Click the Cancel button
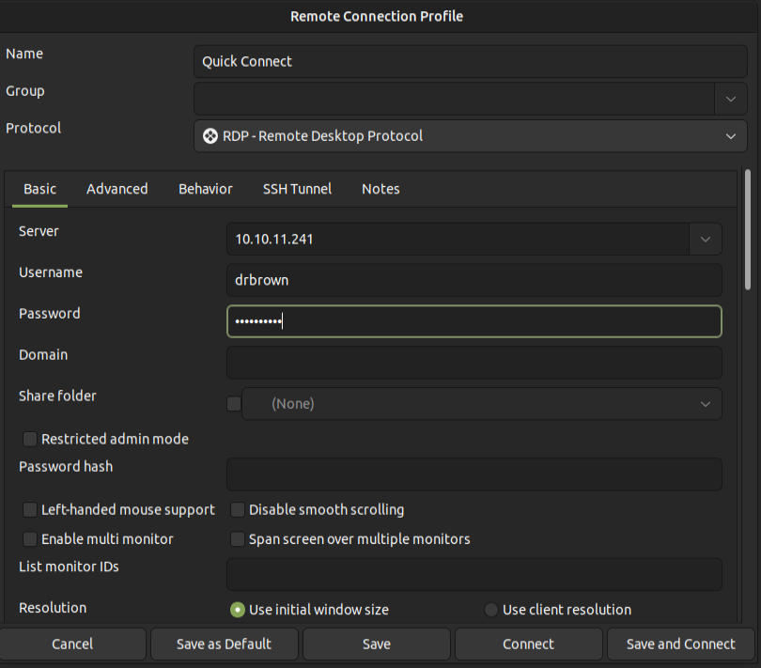The width and height of the screenshot is (761, 668). (x=72, y=644)
